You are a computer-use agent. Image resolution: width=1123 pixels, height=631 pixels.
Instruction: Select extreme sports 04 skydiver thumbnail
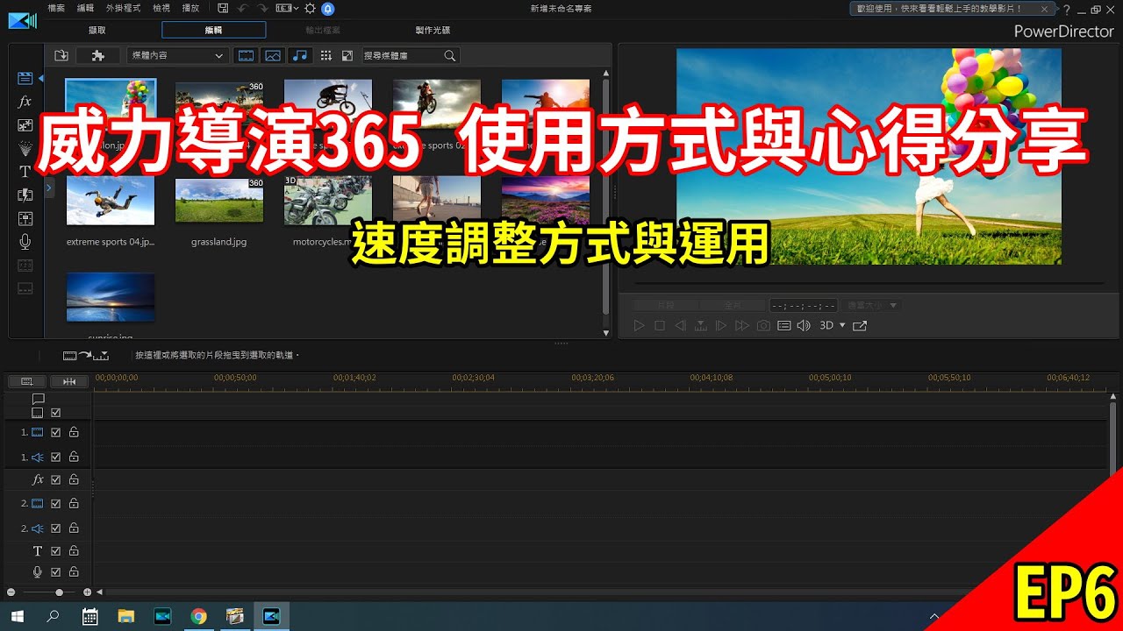click(111, 201)
